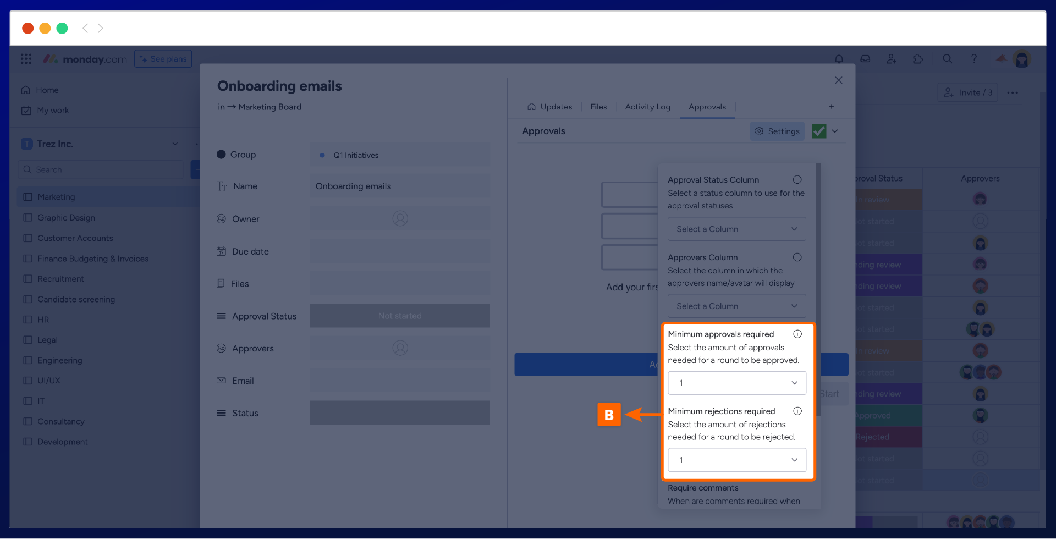This screenshot has width=1056, height=539.
Task: Click the sidebar Search field
Action: pyautogui.click(x=102, y=170)
